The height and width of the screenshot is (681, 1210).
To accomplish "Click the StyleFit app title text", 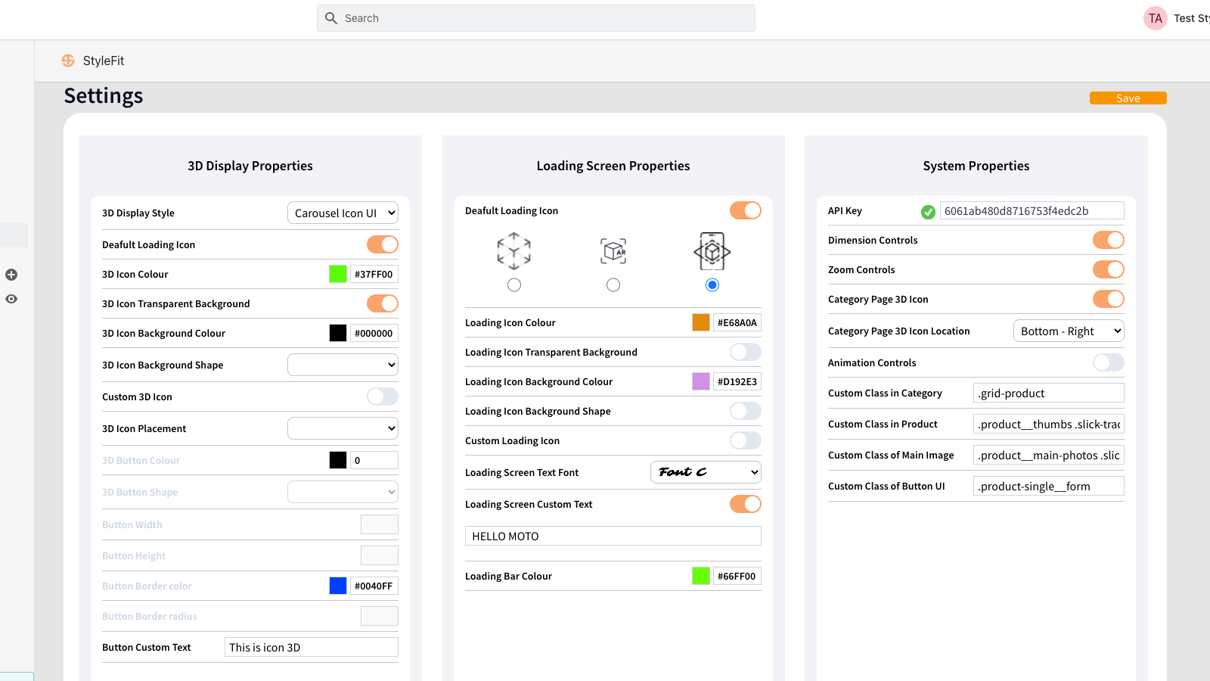I will (x=104, y=61).
